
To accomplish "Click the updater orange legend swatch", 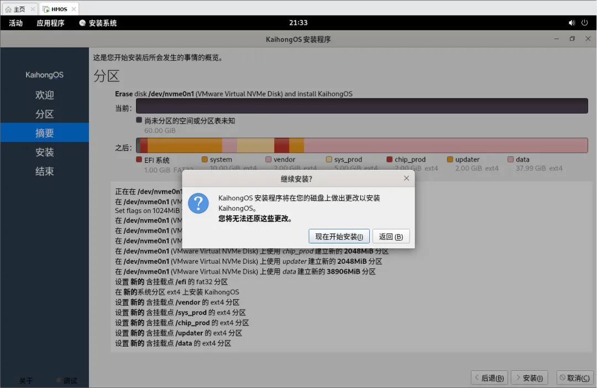I will click(450, 159).
